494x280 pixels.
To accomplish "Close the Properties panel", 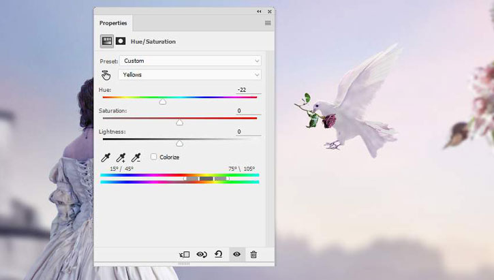I will [270, 12].
